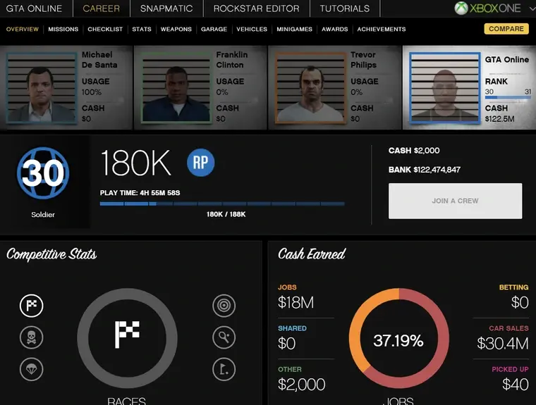536x405 pixels.
Task: Select the deathmatch skull stat icon
Action: (32, 337)
